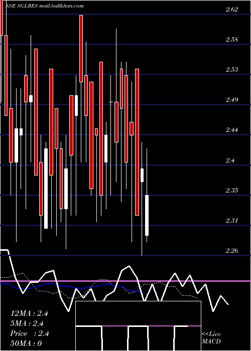Click the 2.58 price axis label
This screenshot has height=351, width=251.
pyautogui.click(x=232, y=40)
